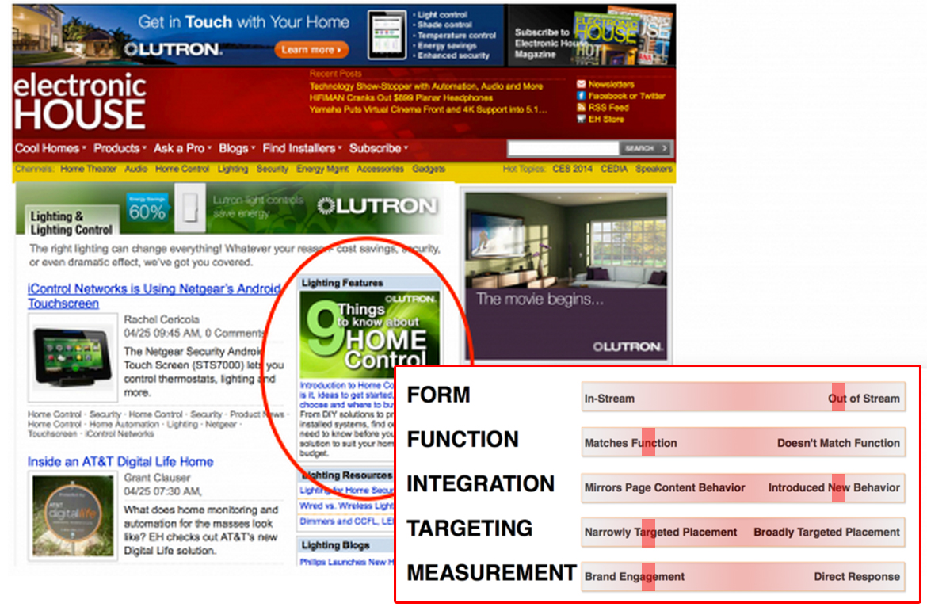The width and height of the screenshot is (927, 607).
Task: Go to the Home Control channel
Action: point(182,169)
